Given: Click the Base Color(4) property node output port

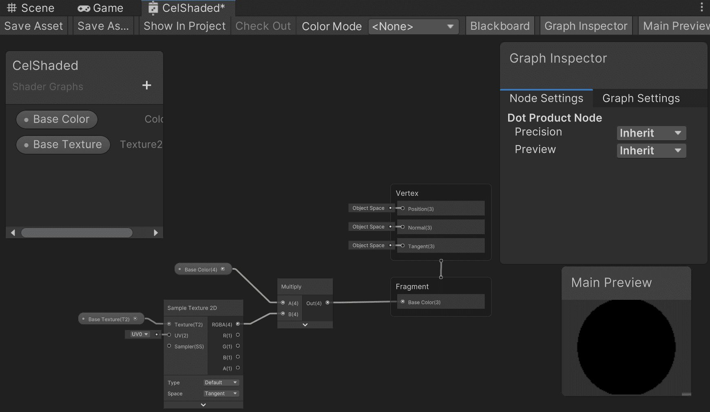Looking at the screenshot, I should (x=223, y=269).
